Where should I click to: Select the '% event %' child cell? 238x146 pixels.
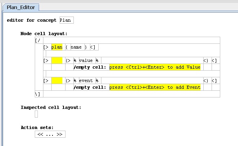[86, 80]
